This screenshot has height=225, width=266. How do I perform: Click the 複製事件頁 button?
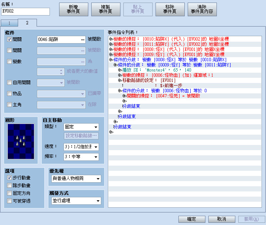click(x=106, y=9)
